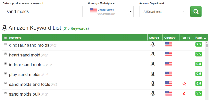This screenshot has height=100, width=209.
Task: Click the Top 10 star for 'sand molds and tools'
Action: click(184, 84)
